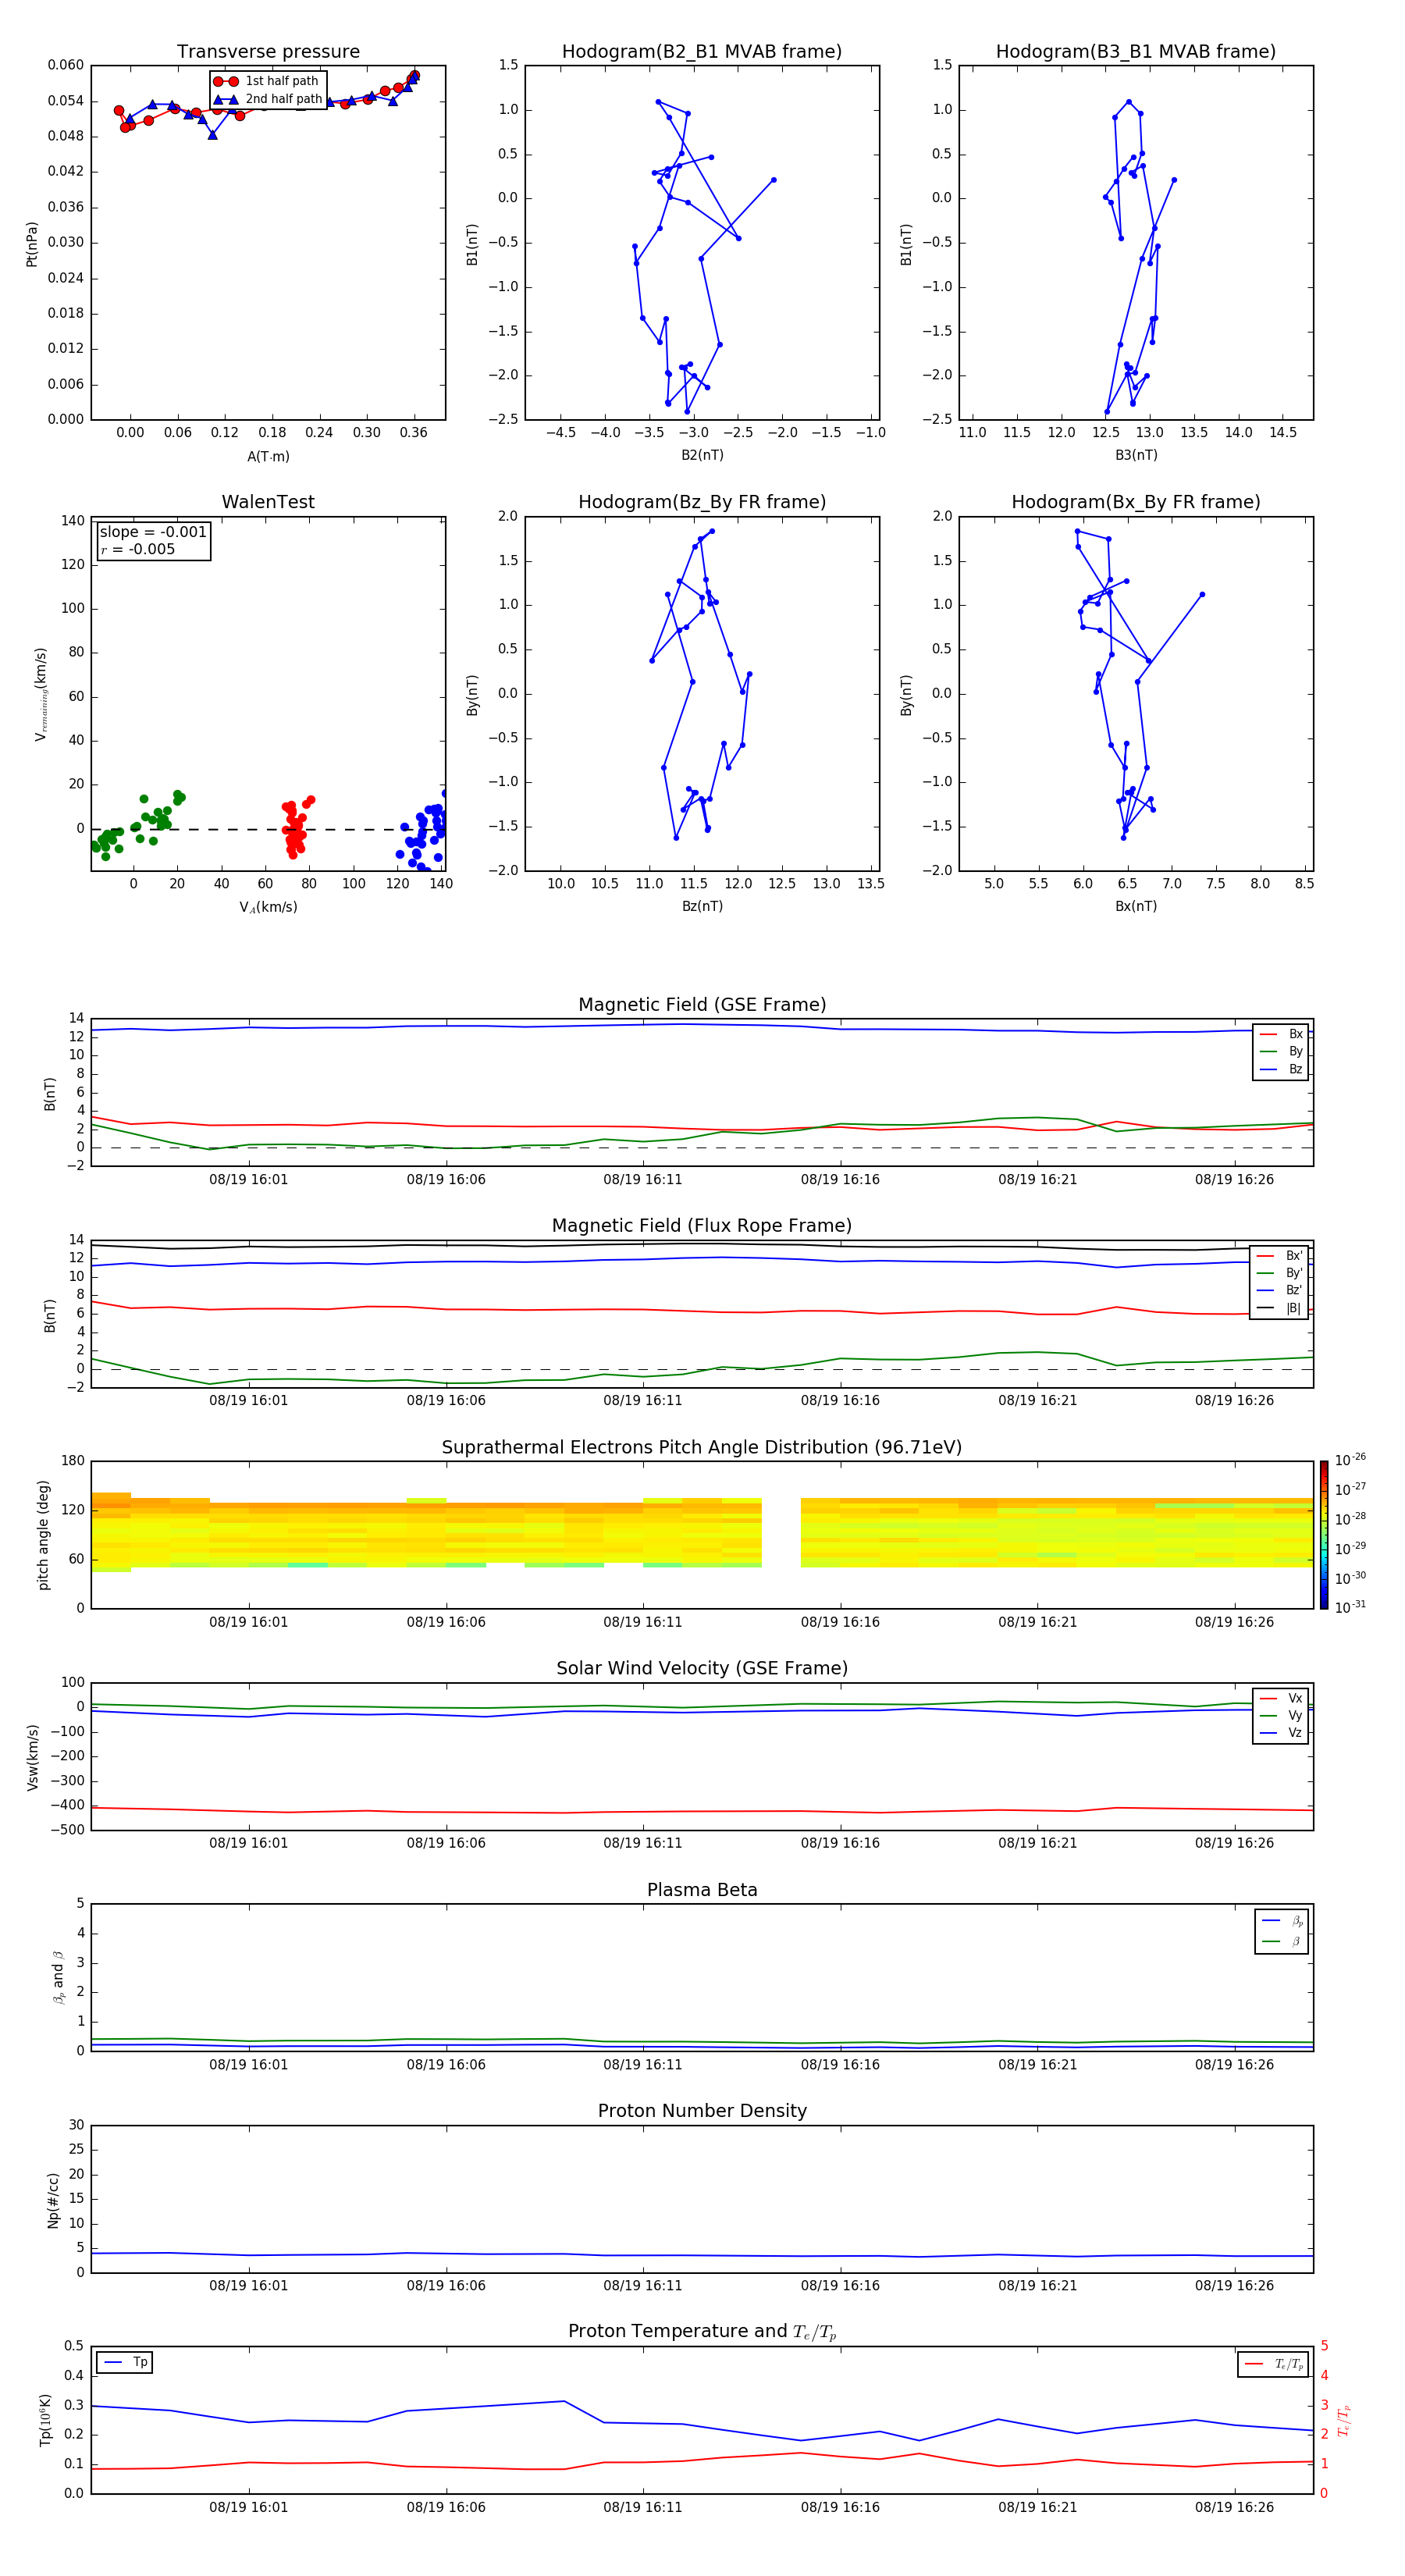This screenshot has height=2576, width=1405.
Task: Click "08/19 16:06" tick under GSE Frame plot
Action: pos(446,1180)
